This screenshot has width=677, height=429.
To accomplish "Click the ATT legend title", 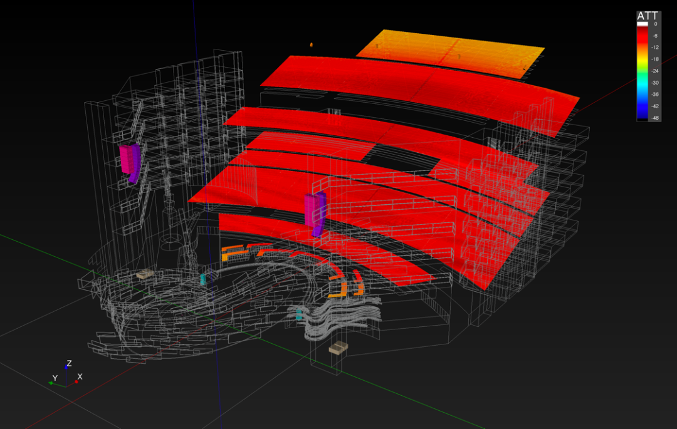I will click(648, 16).
